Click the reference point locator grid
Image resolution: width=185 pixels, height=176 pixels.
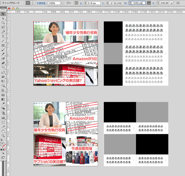tap(76, 3)
